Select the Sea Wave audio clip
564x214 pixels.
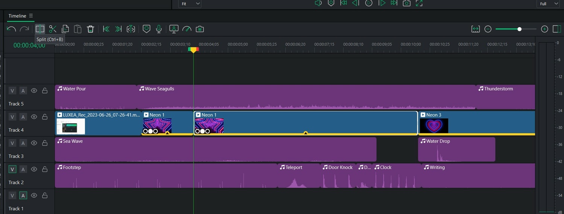[216, 150]
